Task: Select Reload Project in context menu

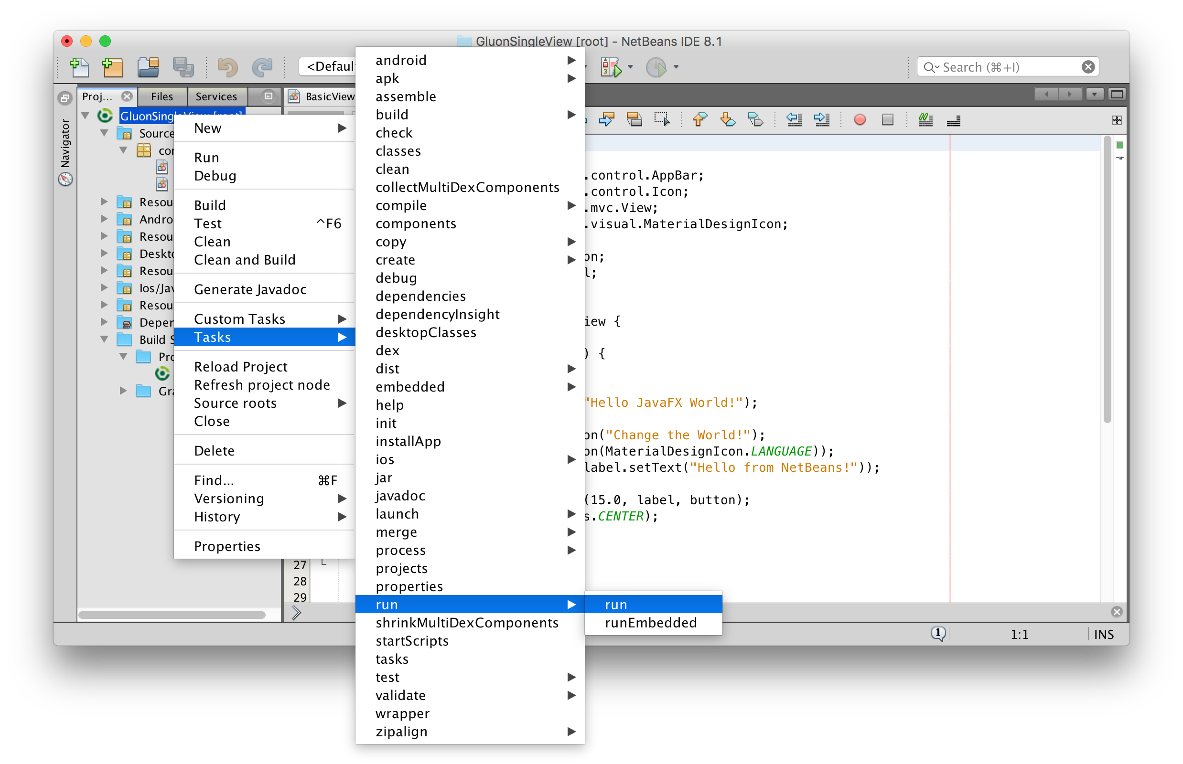Action: coord(265,367)
